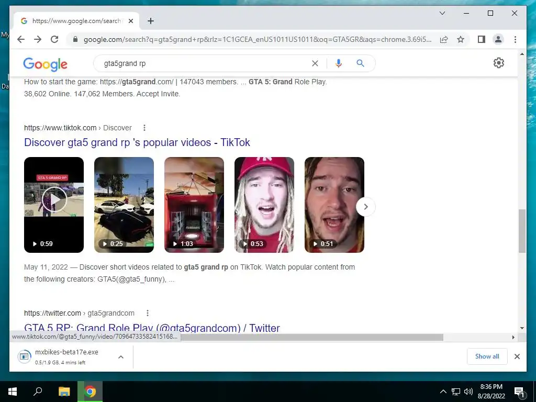
Task: Switch to Chrome on the taskbar
Action: (x=90, y=392)
